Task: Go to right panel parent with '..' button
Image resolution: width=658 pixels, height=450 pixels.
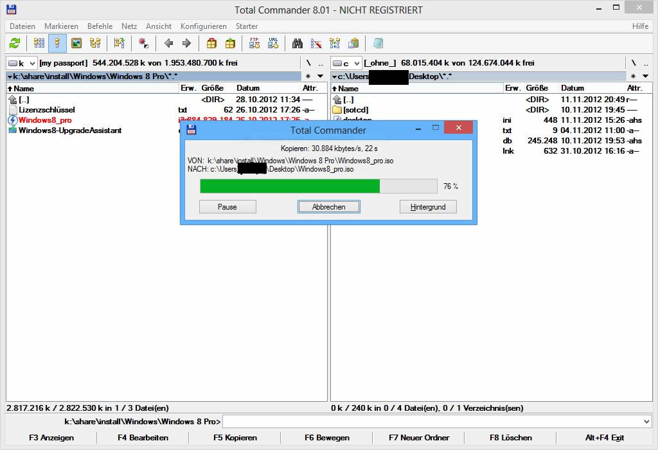Action: point(646,64)
